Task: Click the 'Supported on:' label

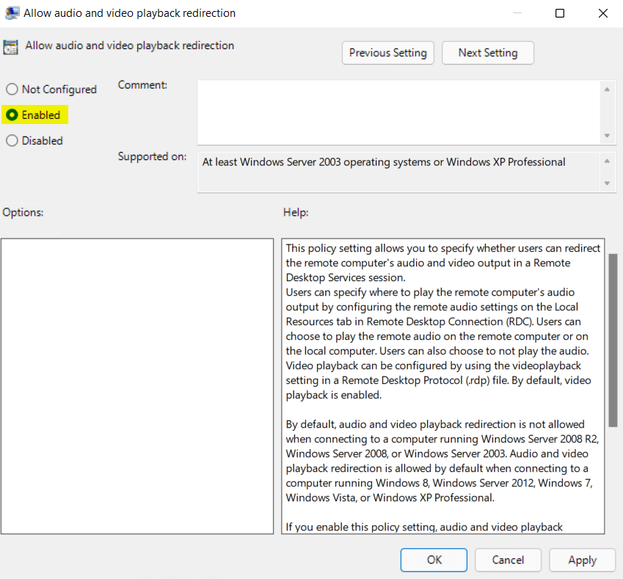Action: (152, 156)
